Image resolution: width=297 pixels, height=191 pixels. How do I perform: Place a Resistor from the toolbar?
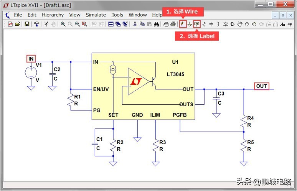click(204, 24)
